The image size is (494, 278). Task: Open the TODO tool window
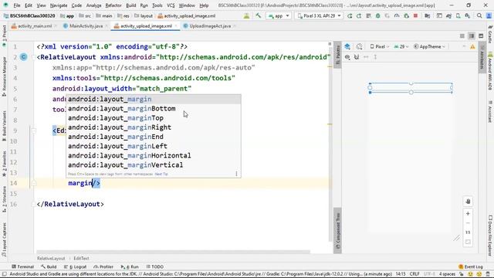click(x=154, y=266)
